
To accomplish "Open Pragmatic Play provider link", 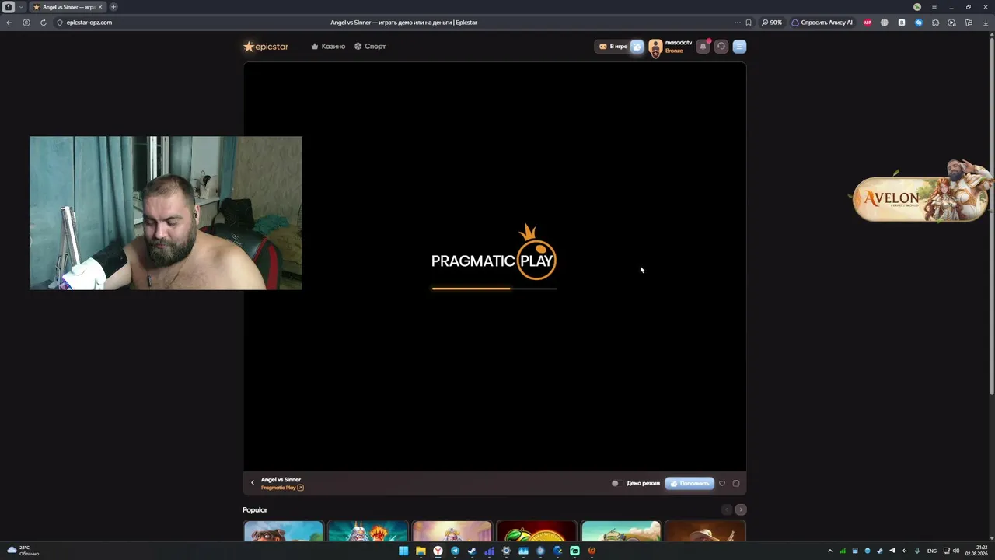I will 282,488.
